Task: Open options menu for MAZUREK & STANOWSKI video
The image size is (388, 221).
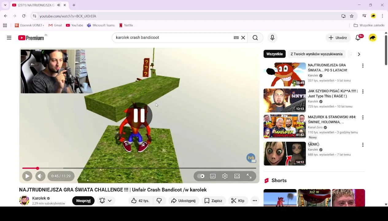Action: pyautogui.click(x=363, y=118)
